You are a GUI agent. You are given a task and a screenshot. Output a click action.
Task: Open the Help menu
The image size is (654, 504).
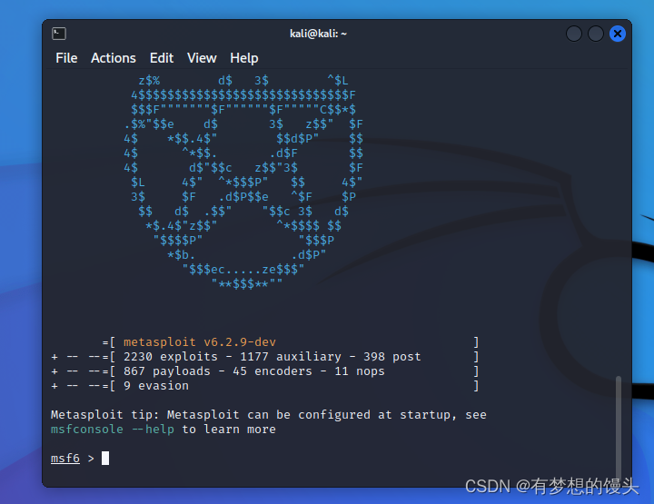pyautogui.click(x=244, y=58)
